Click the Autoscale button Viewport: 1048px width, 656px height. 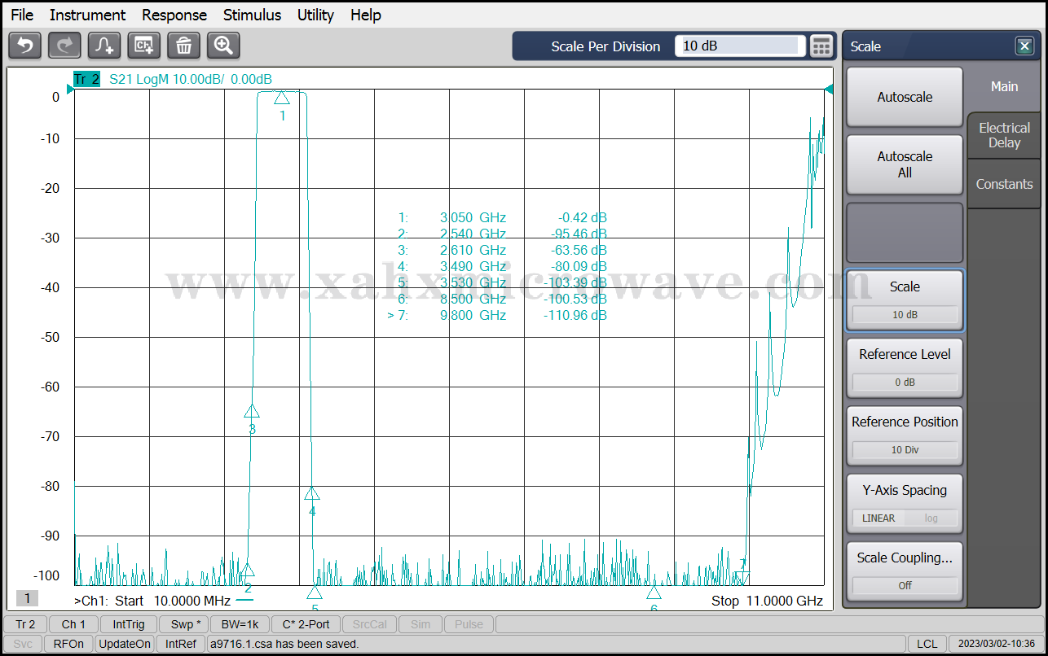tap(905, 97)
